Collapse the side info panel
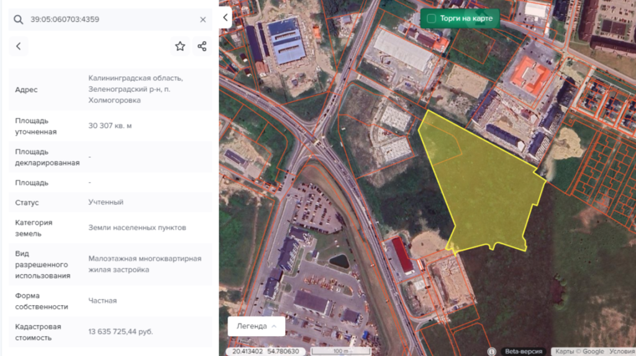Image resolution: width=636 pixels, height=356 pixels. [225, 18]
